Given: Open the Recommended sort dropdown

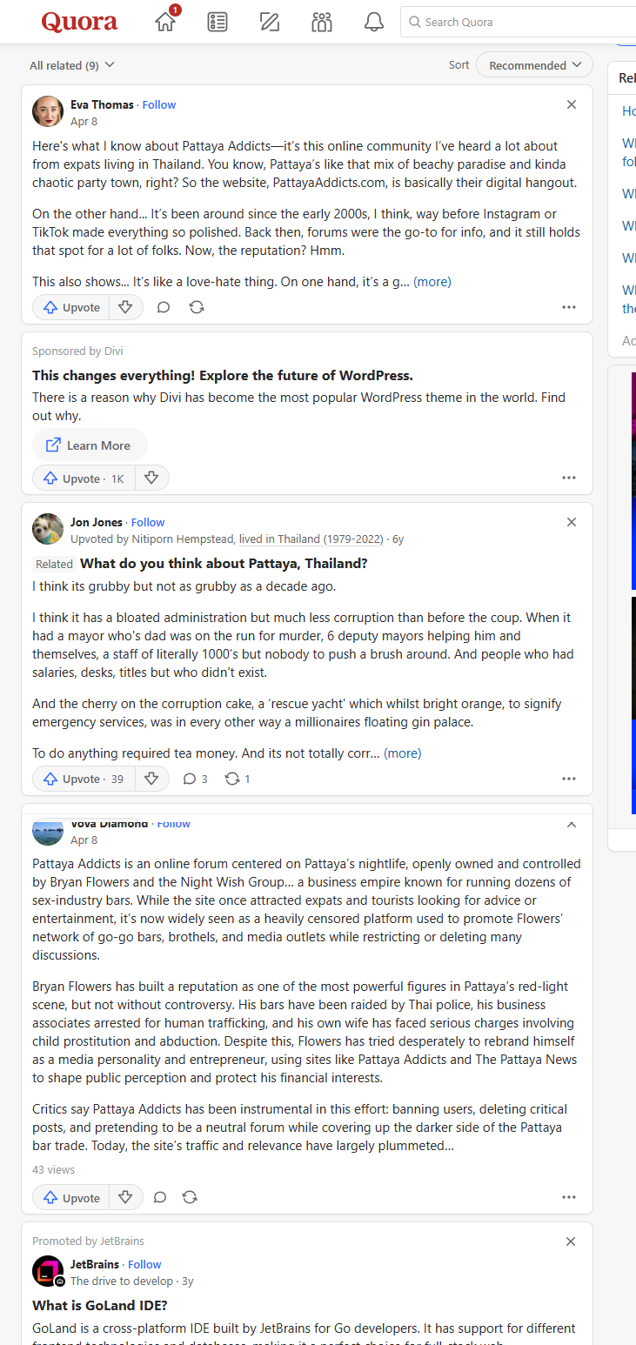Looking at the screenshot, I should coord(534,65).
